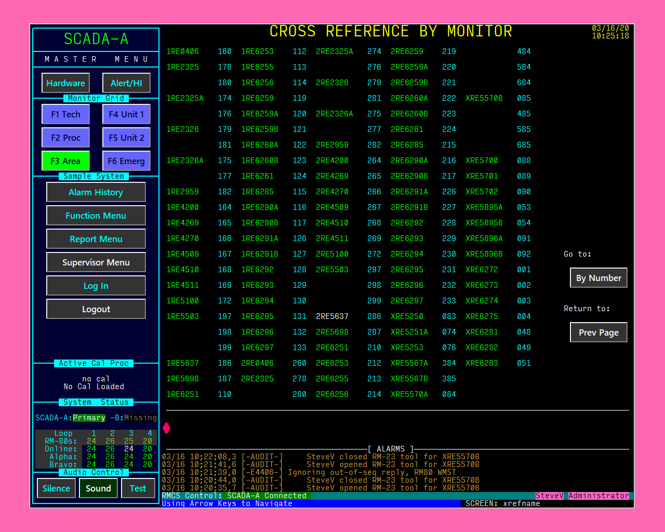The image size is (665, 532).
Task: Select monitor XRE5250
Action: point(407,316)
